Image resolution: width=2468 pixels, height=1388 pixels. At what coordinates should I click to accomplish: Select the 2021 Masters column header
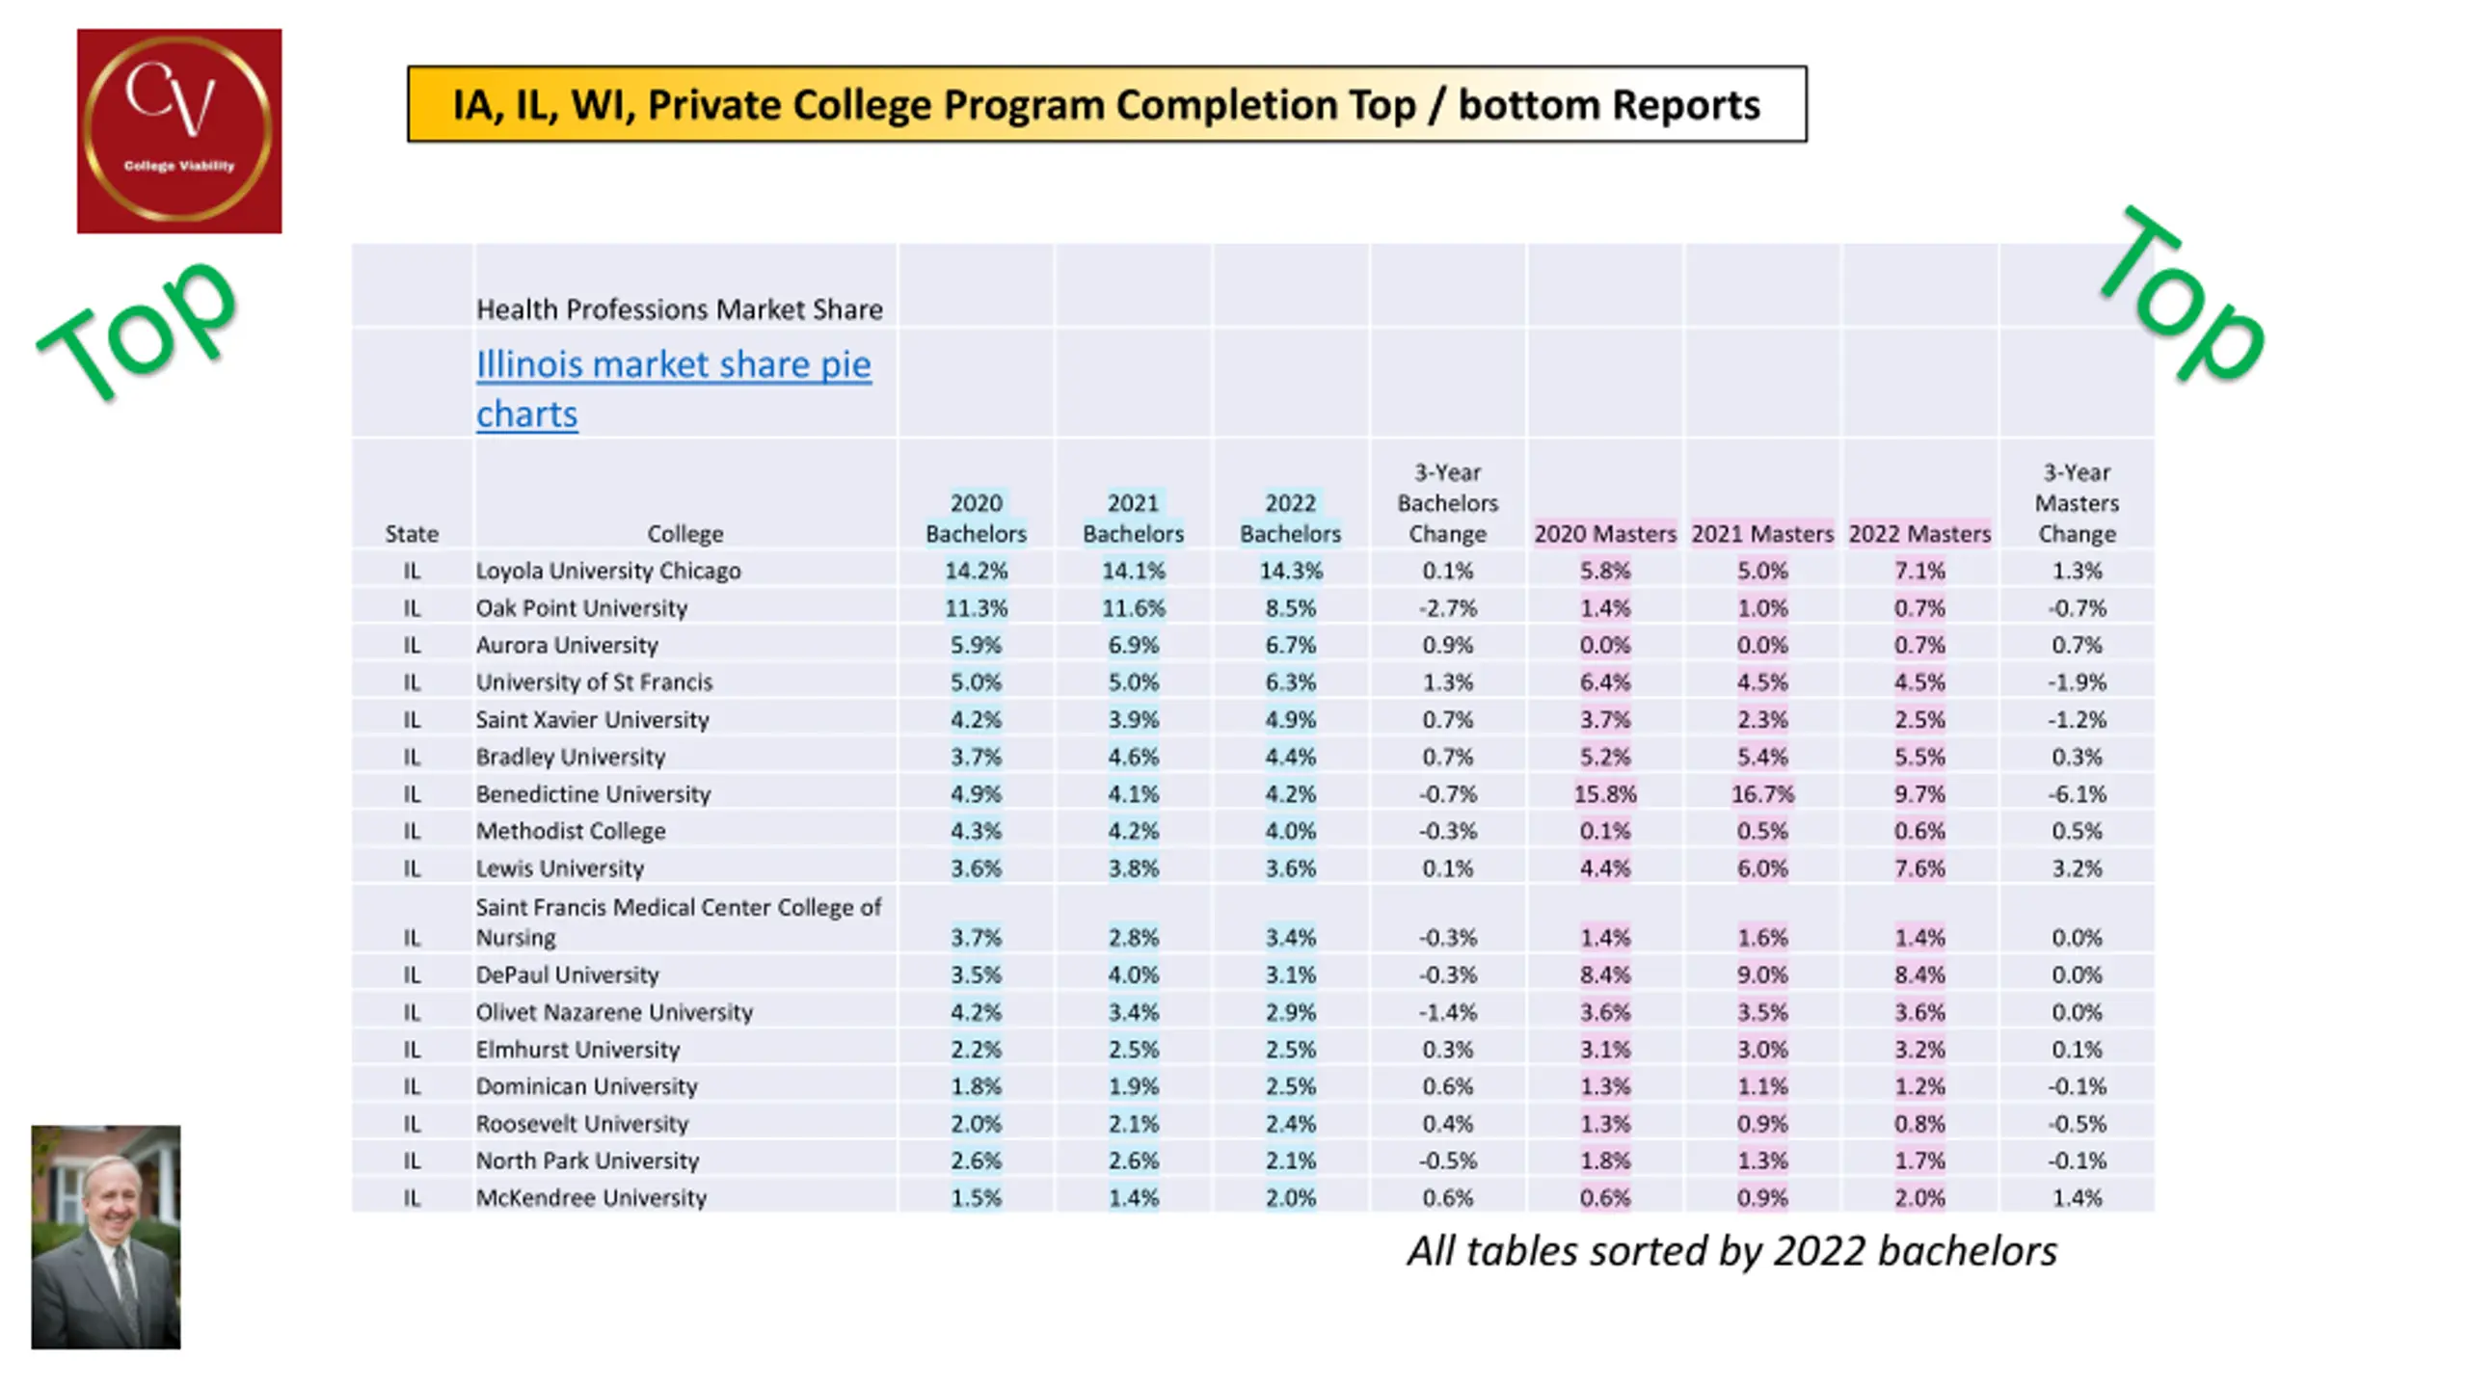(x=1762, y=533)
